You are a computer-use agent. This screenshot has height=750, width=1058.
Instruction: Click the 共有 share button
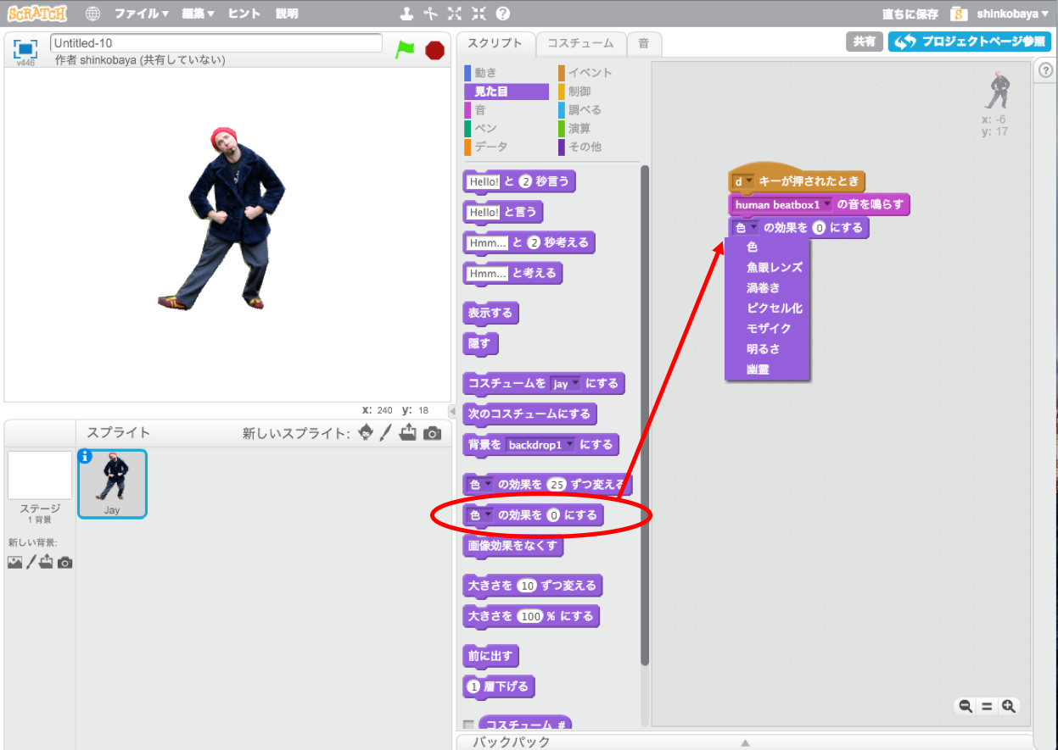[864, 42]
